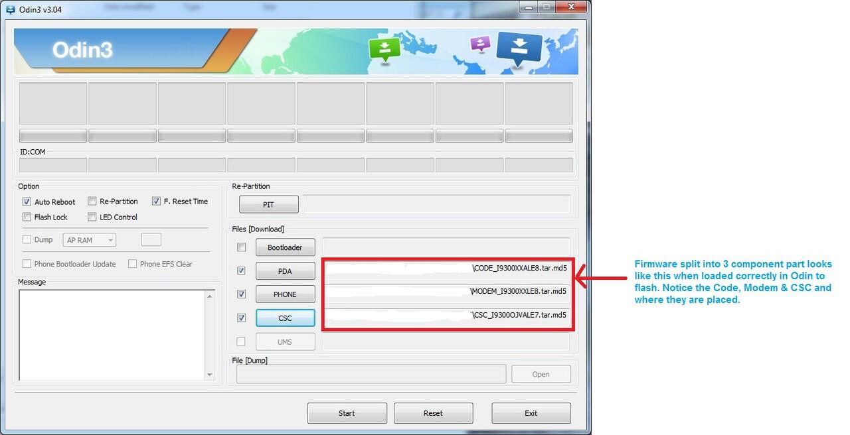Click the Odin3 logo in banner
850x435 pixels.
coord(82,50)
